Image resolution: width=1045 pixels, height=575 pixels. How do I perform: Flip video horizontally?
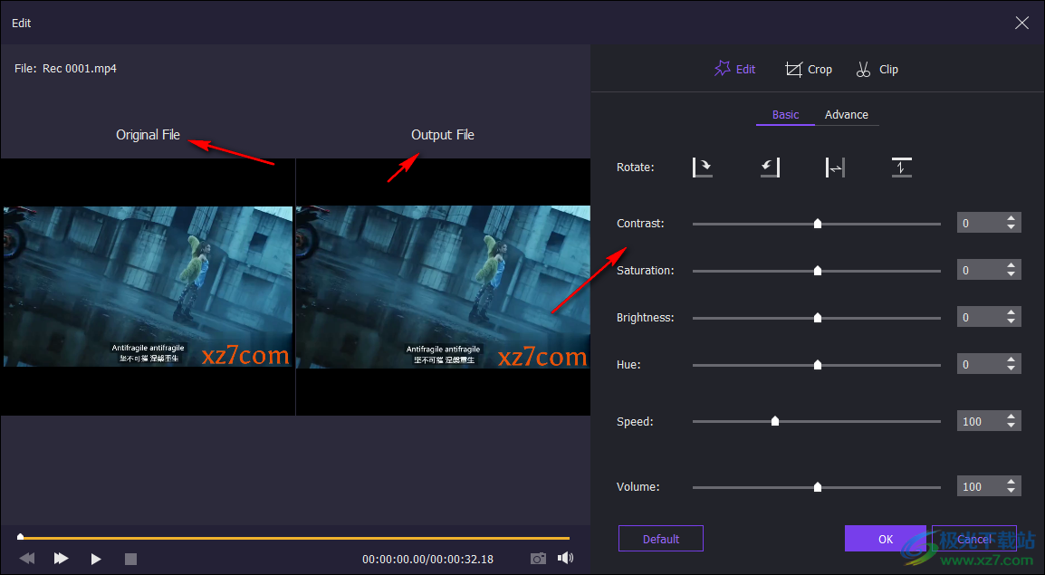835,168
